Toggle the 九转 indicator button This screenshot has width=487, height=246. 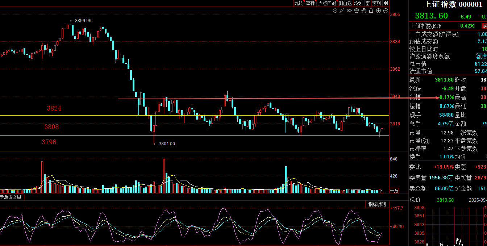point(299,3)
